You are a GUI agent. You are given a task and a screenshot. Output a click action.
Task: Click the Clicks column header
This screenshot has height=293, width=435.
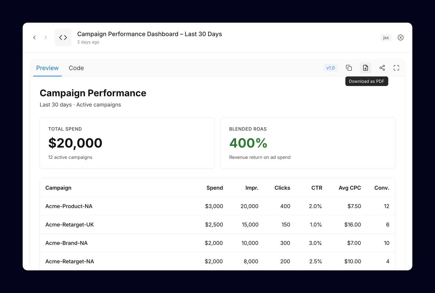[x=282, y=188]
